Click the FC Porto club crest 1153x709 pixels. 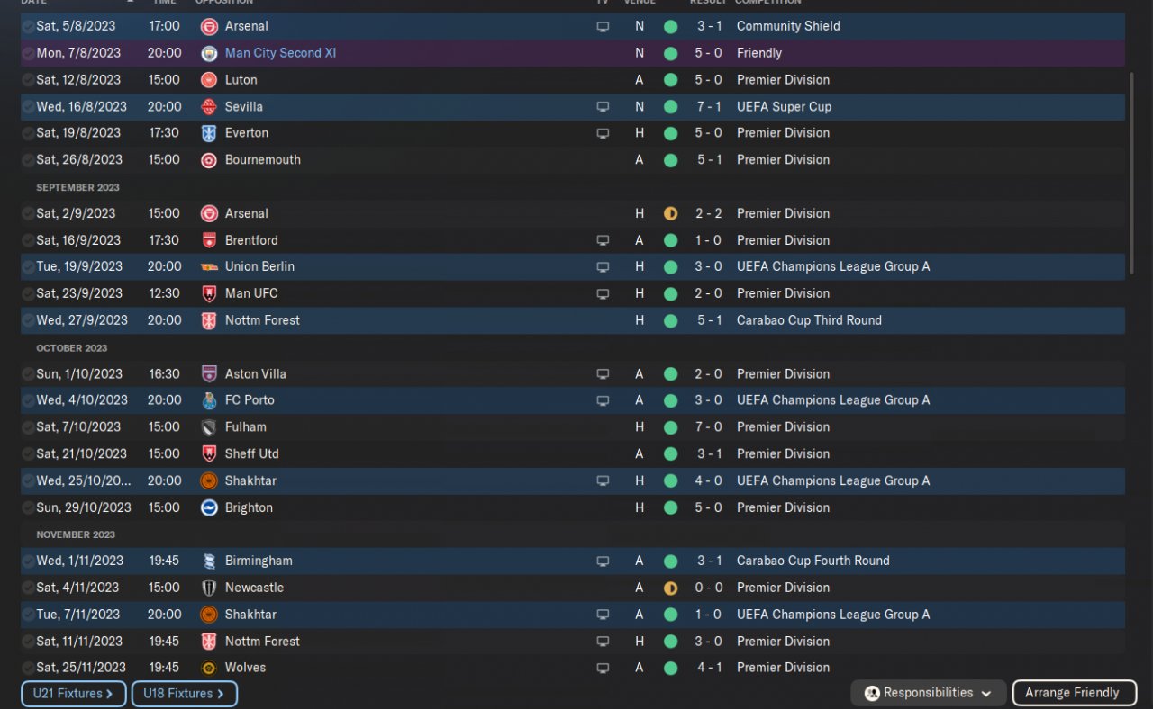point(209,400)
